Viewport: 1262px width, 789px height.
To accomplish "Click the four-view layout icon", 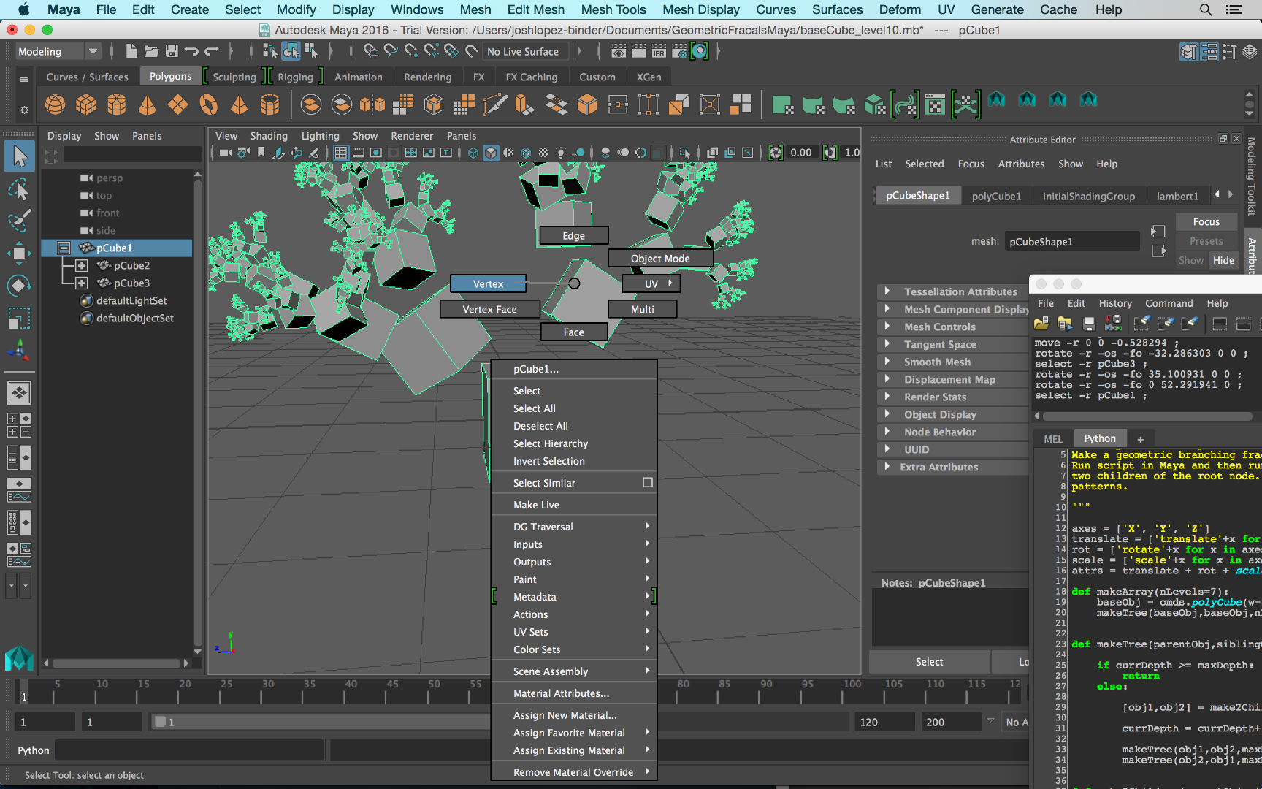I will click(19, 425).
